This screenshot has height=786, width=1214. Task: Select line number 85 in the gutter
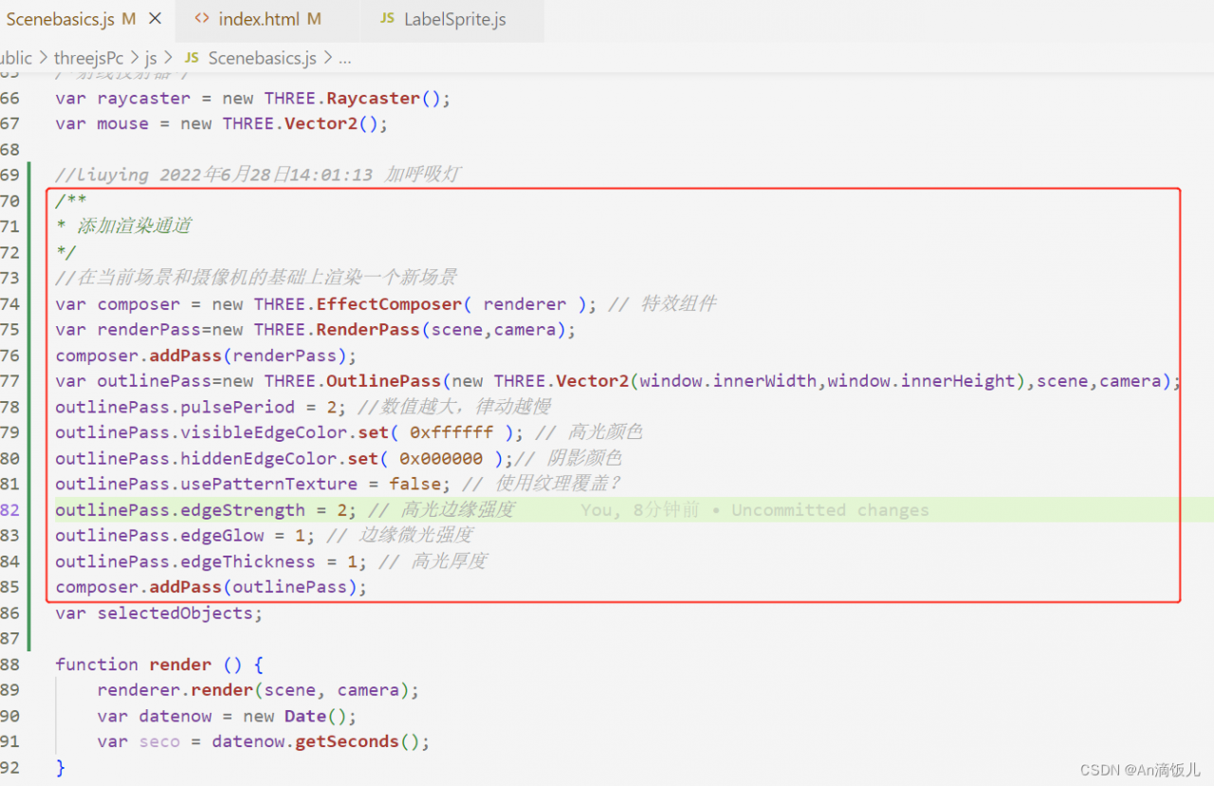9,587
